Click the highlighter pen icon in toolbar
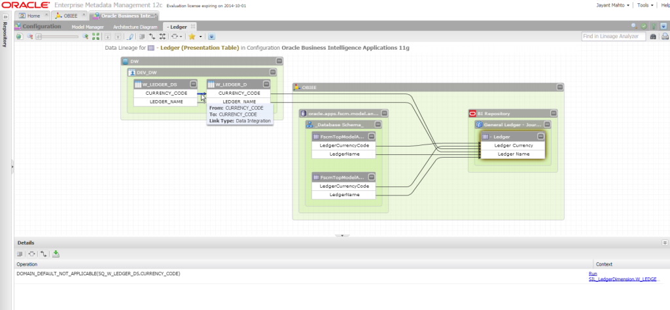 pos(130,37)
